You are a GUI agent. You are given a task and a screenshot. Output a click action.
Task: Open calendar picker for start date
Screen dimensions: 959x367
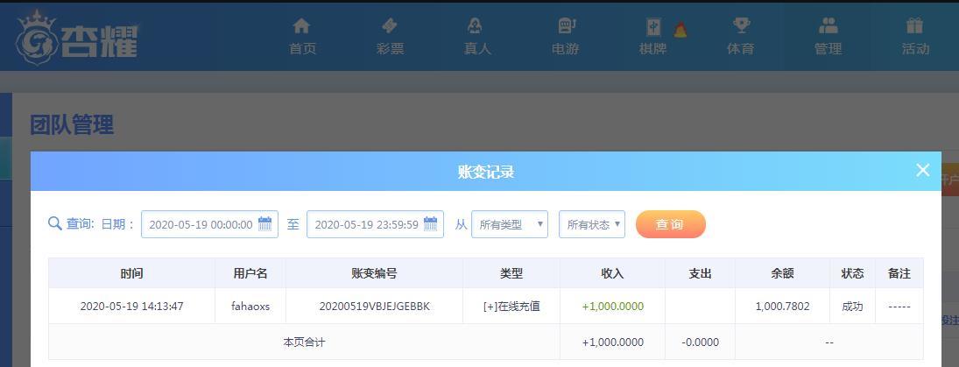click(264, 224)
